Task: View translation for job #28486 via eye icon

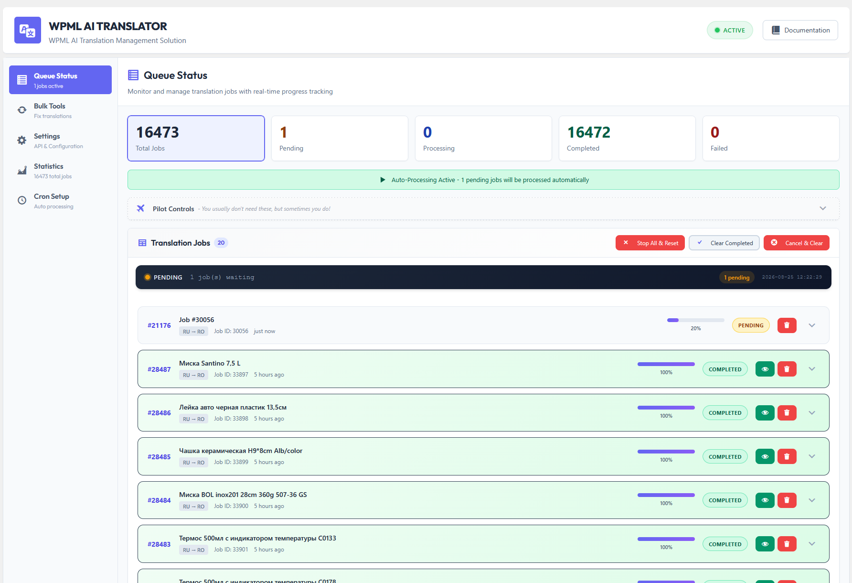Action: click(765, 413)
